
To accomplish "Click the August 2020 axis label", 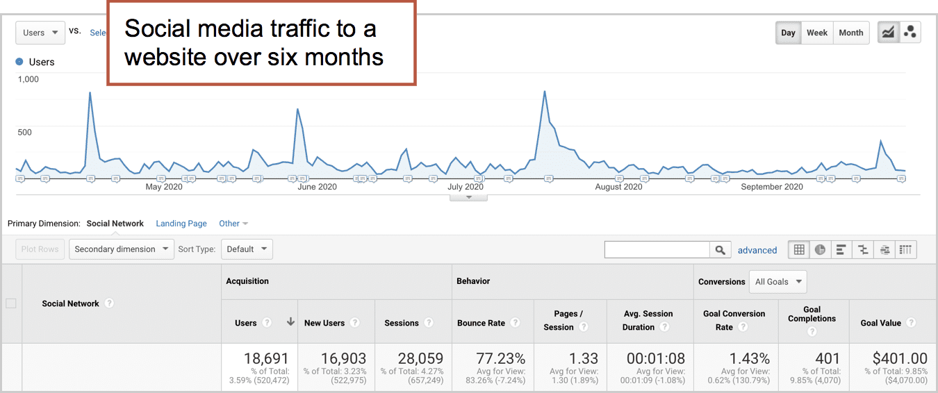I will click(x=619, y=187).
